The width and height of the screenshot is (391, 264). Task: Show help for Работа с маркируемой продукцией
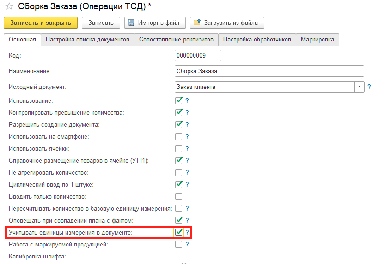coord(187,244)
